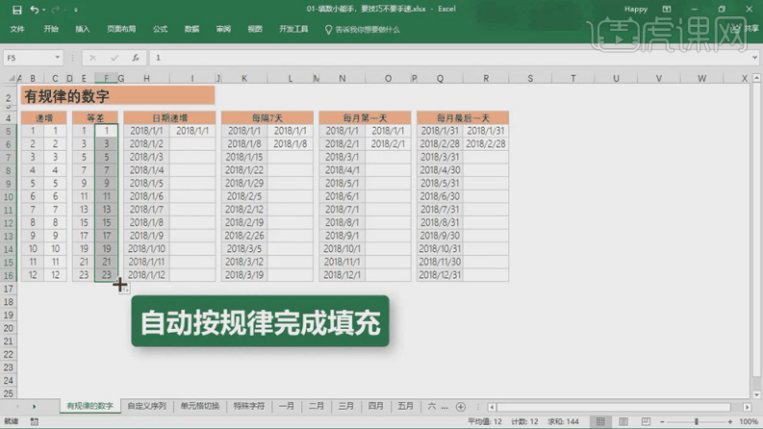763x429 pixels.
Task: Expand the Name Box dropdown arrow
Action: (x=58, y=58)
